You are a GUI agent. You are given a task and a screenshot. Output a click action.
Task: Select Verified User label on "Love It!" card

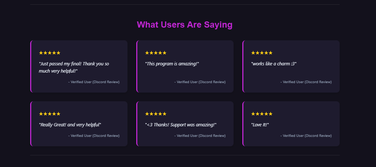pos(306,136)
